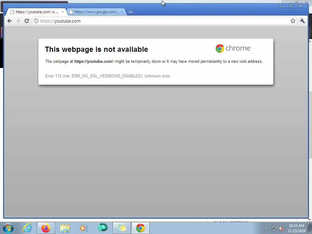Bookmark this page with the star icon

click(293, 21)
